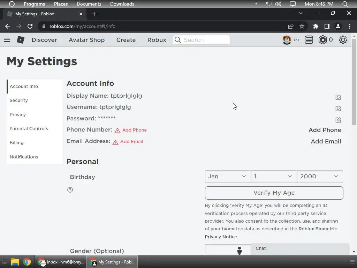357x268 pixels.
Task: Open the tab search chevron
Action: (301, 13)
